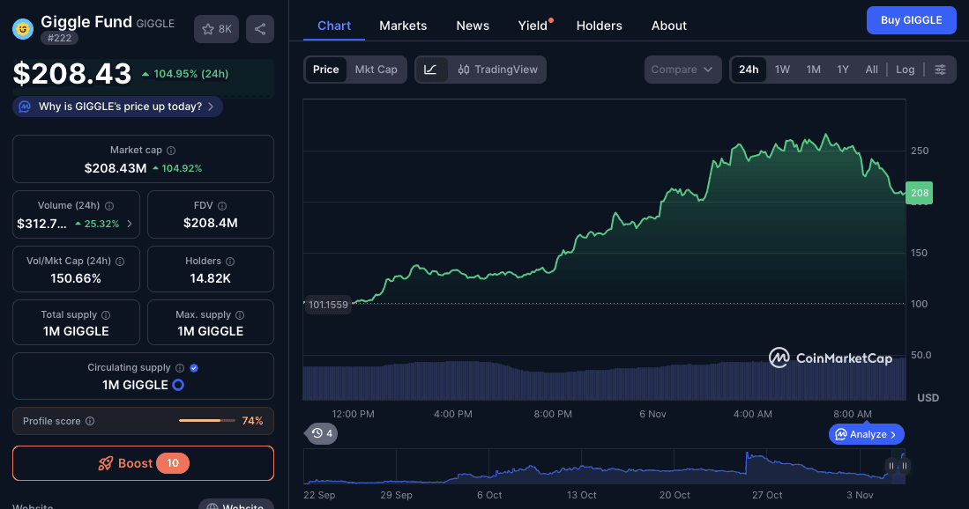
Task: Click the star watchlist button showing 8K
Action: point(216,29)
